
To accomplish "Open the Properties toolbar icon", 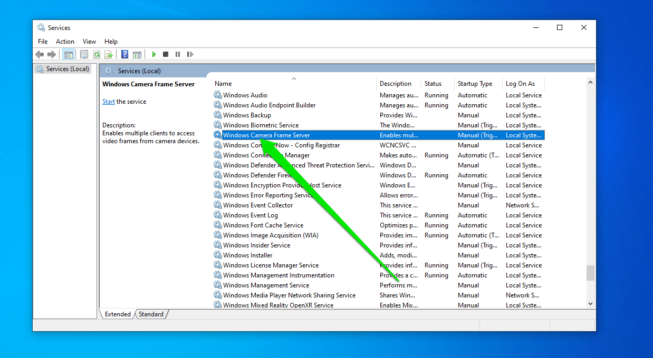I will (84, 54).
